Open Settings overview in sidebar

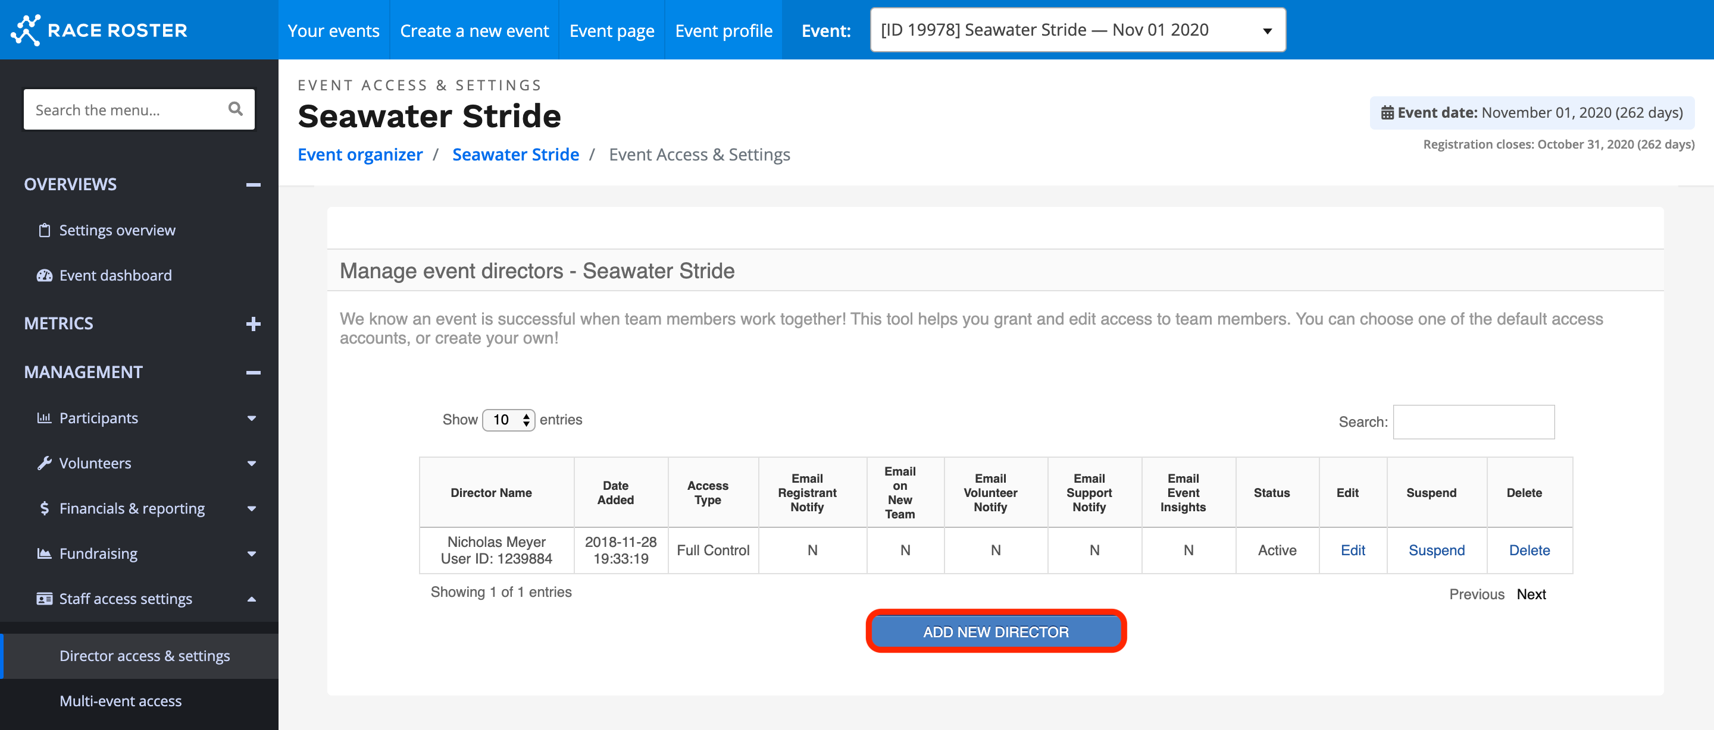[117, 231]
